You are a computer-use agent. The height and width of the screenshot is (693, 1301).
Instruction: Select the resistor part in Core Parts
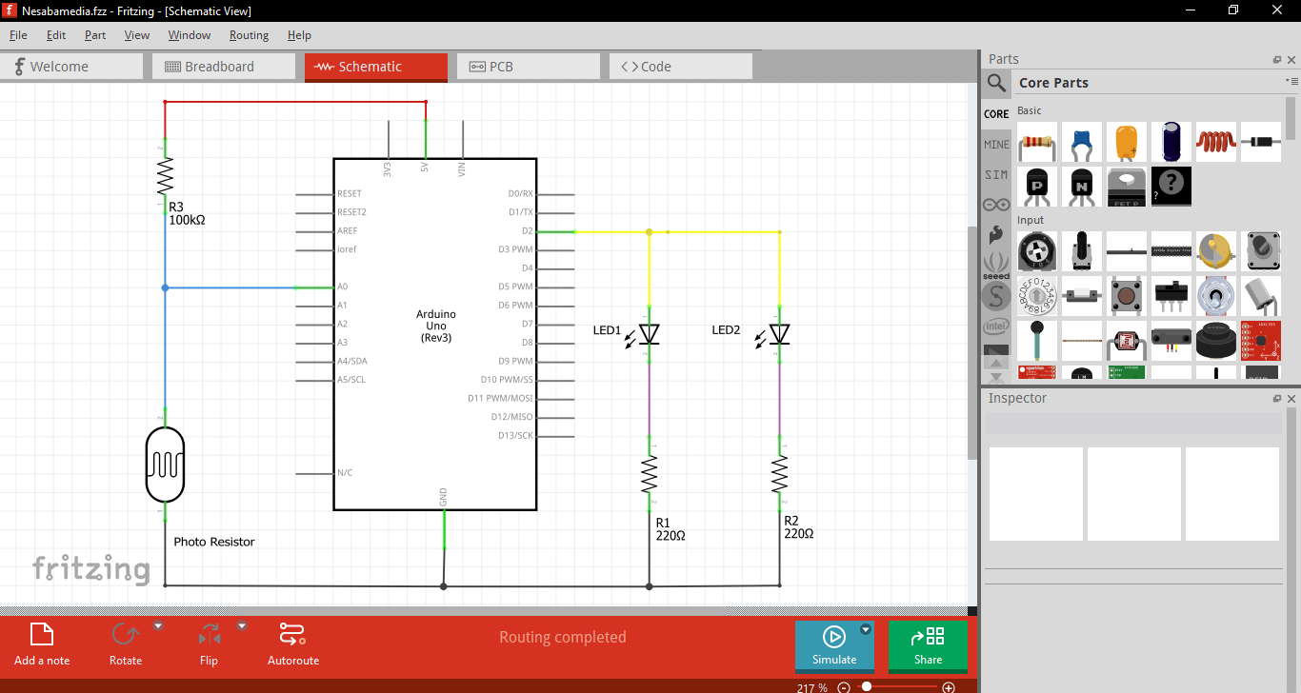tap(1037, 143)
